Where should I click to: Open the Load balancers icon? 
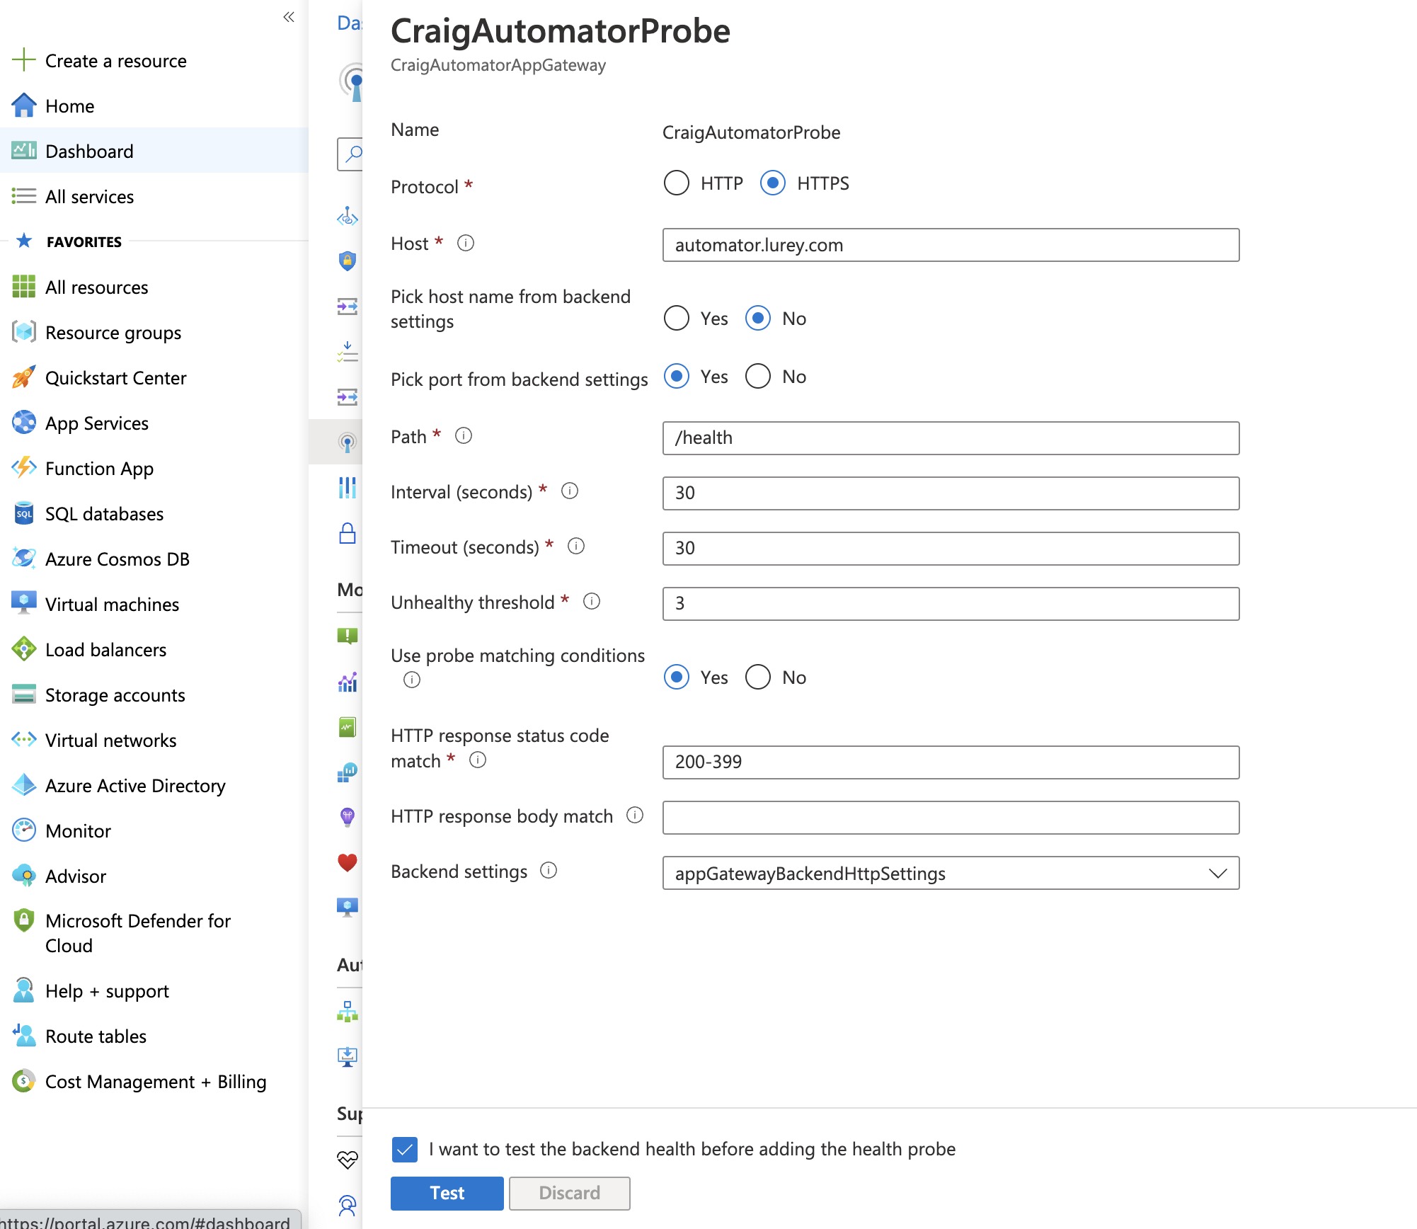pyautogui.click(x=23, y=649)
